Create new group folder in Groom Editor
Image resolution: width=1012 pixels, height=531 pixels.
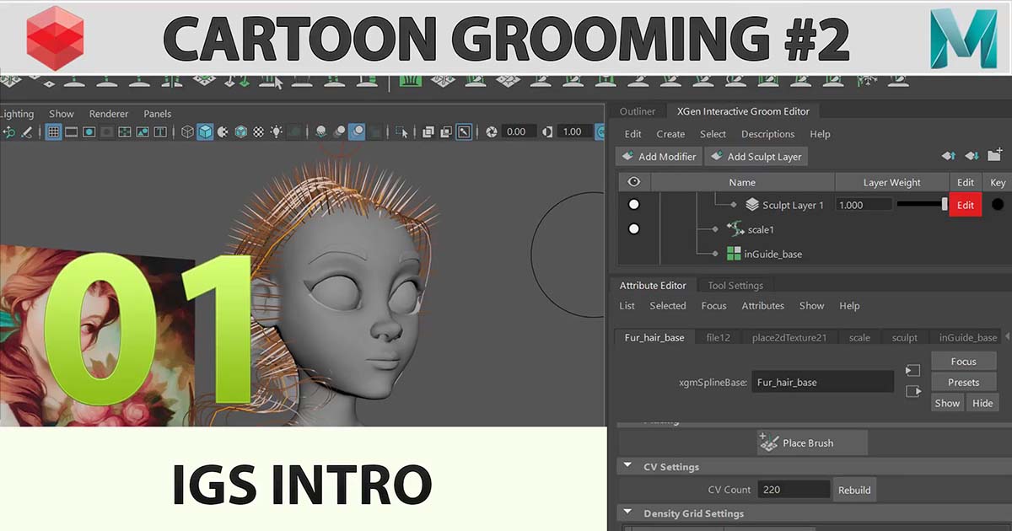[x=994, y=156]
